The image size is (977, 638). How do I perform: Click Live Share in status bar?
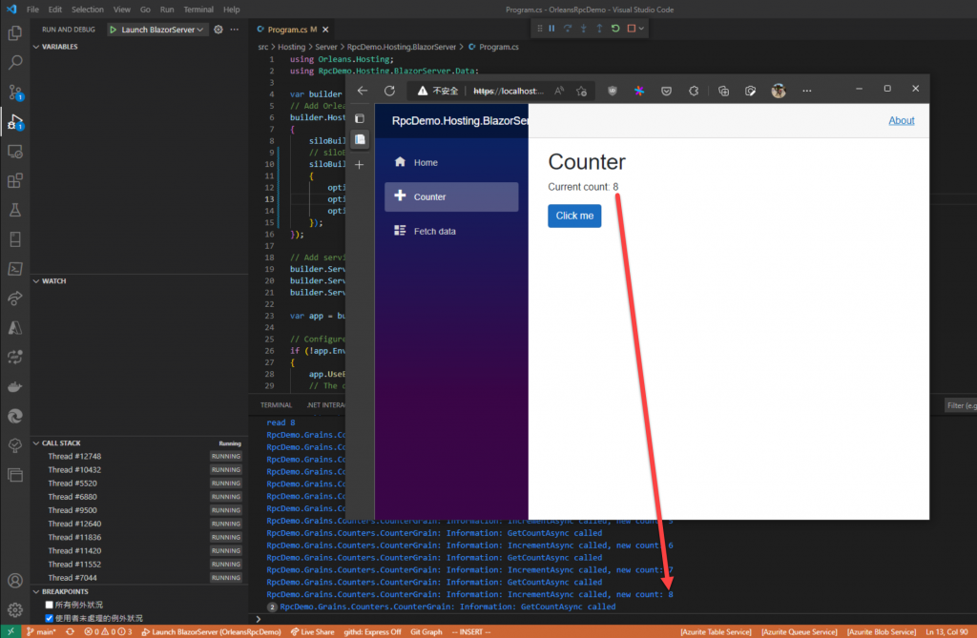coord(312,631)
